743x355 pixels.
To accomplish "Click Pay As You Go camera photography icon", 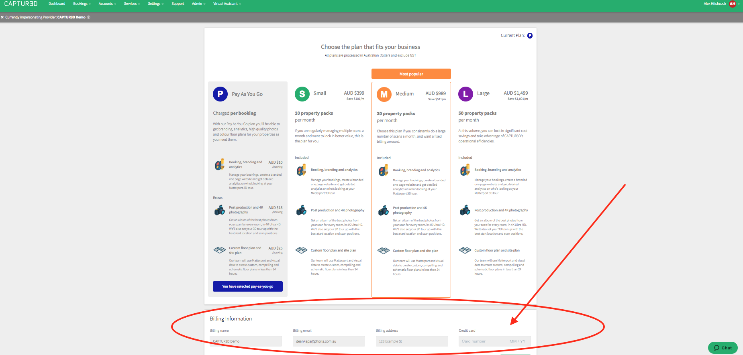I will click(219, 210).
